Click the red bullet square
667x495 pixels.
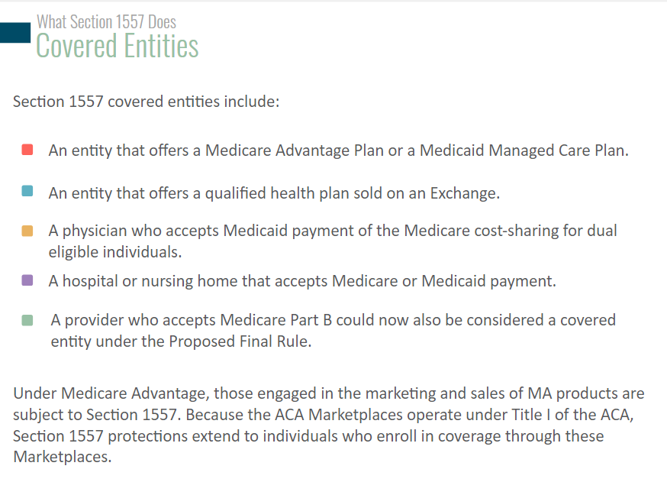tap(27, 150)
